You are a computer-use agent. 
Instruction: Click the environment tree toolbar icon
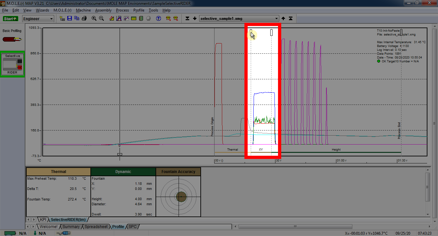click(62, 19)
